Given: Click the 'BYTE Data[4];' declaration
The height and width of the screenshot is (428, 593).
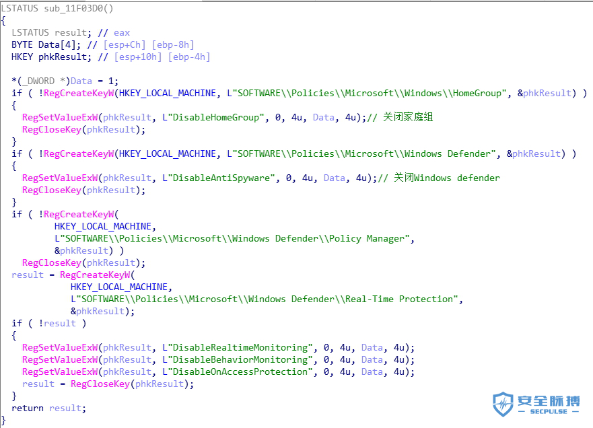Looking at the screenshot, I should (x=46, y=44).
